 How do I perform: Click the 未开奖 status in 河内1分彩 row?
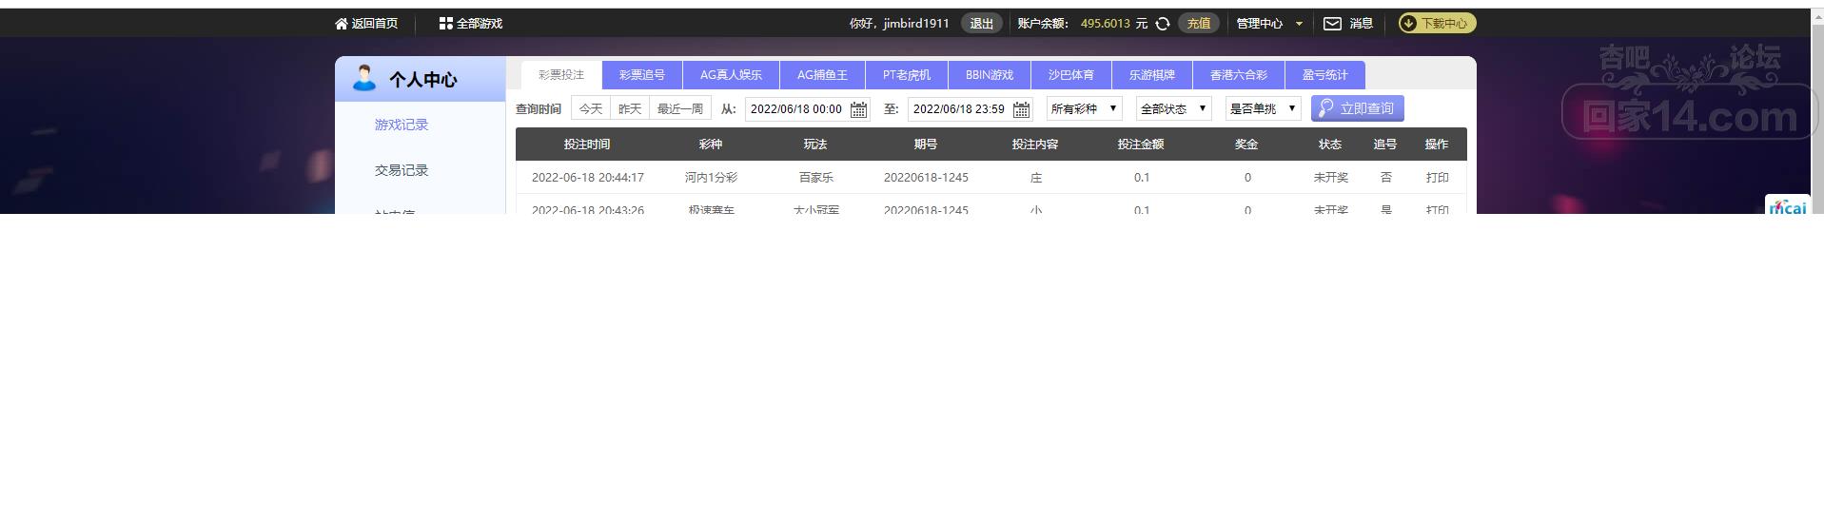(x=1331, y=178)
